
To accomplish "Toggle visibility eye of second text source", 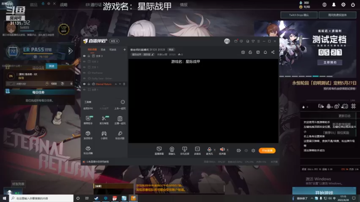I will (84, 61).
